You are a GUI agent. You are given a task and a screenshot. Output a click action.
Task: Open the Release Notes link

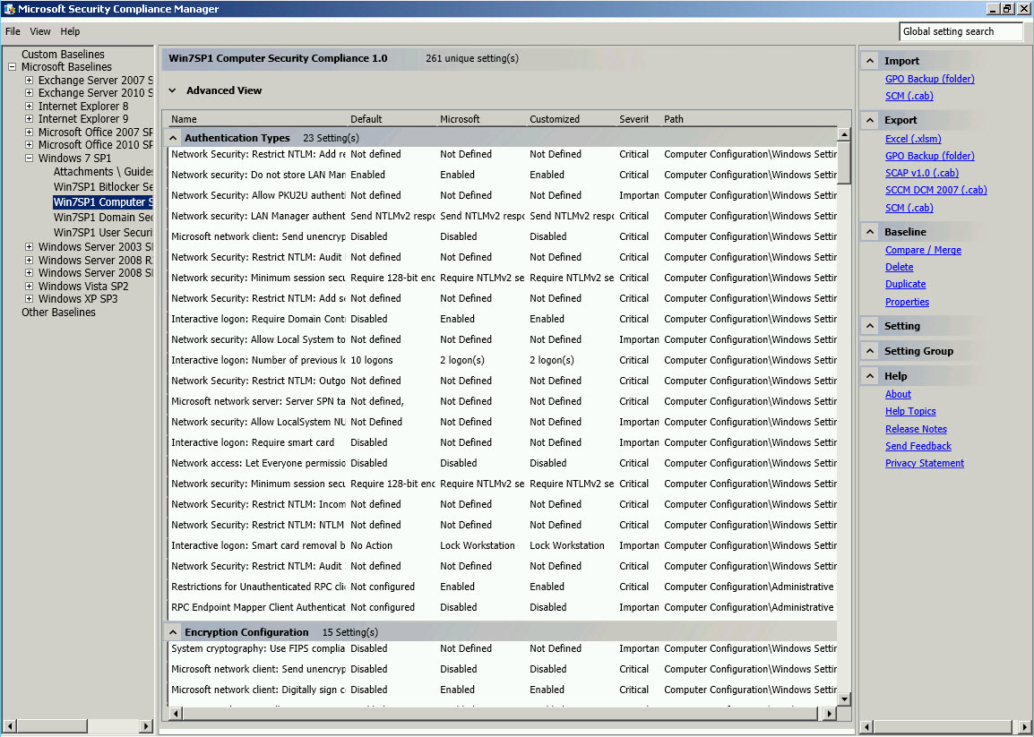916,428
